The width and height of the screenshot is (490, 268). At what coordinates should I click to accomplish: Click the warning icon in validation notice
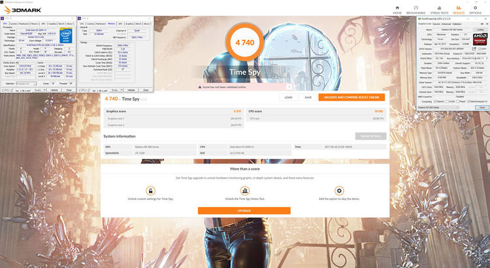click(x=200, y=87)
